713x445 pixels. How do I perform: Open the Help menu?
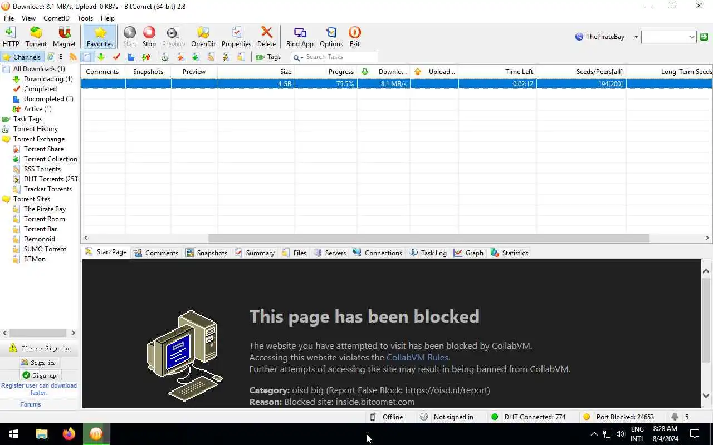[x=108, y=18]
